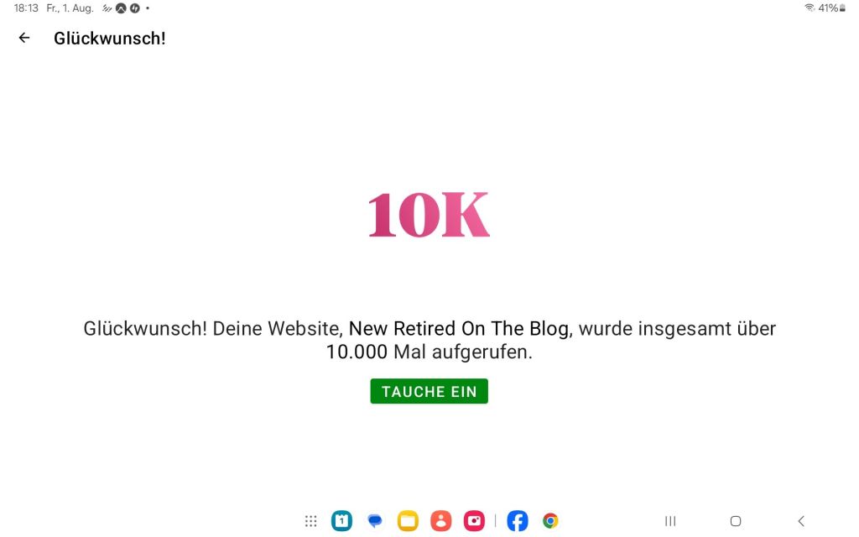Go back using the top-left arrow

click(24, 38)
